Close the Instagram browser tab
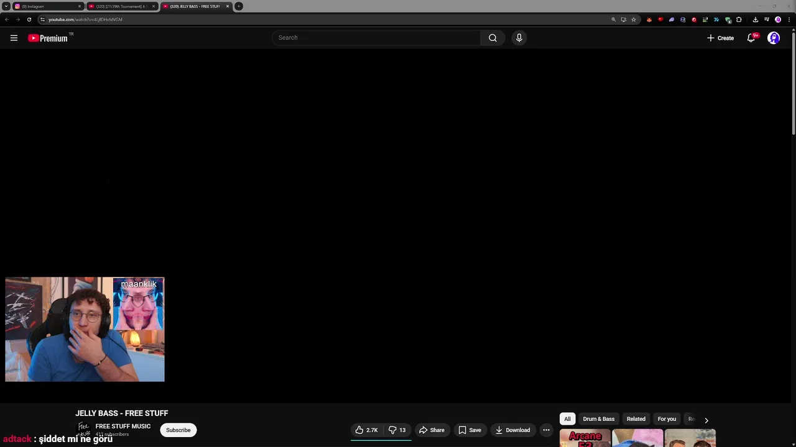This screenshot has width=796, height=447. click(80, 6)
